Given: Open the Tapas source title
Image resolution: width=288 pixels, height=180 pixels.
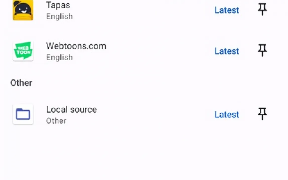Looking at the screenshot, I should click(58, 5).
